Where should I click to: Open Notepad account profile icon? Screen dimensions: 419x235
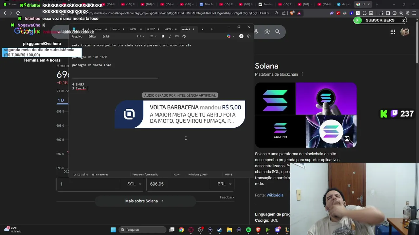241,36
